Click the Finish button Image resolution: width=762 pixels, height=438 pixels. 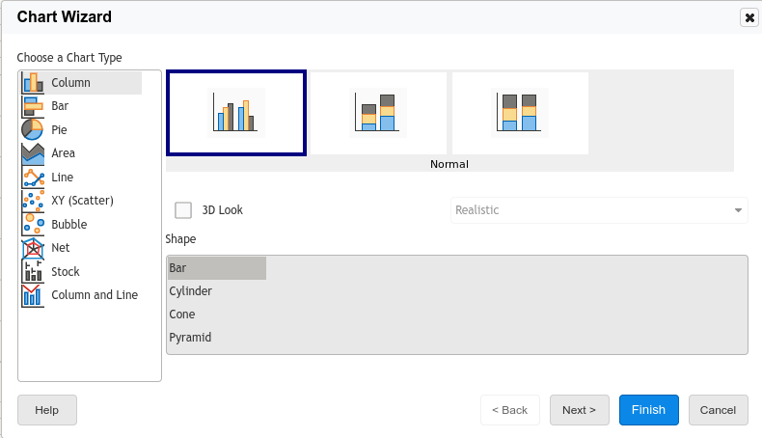pyautogui.click(x=648, y=410)
